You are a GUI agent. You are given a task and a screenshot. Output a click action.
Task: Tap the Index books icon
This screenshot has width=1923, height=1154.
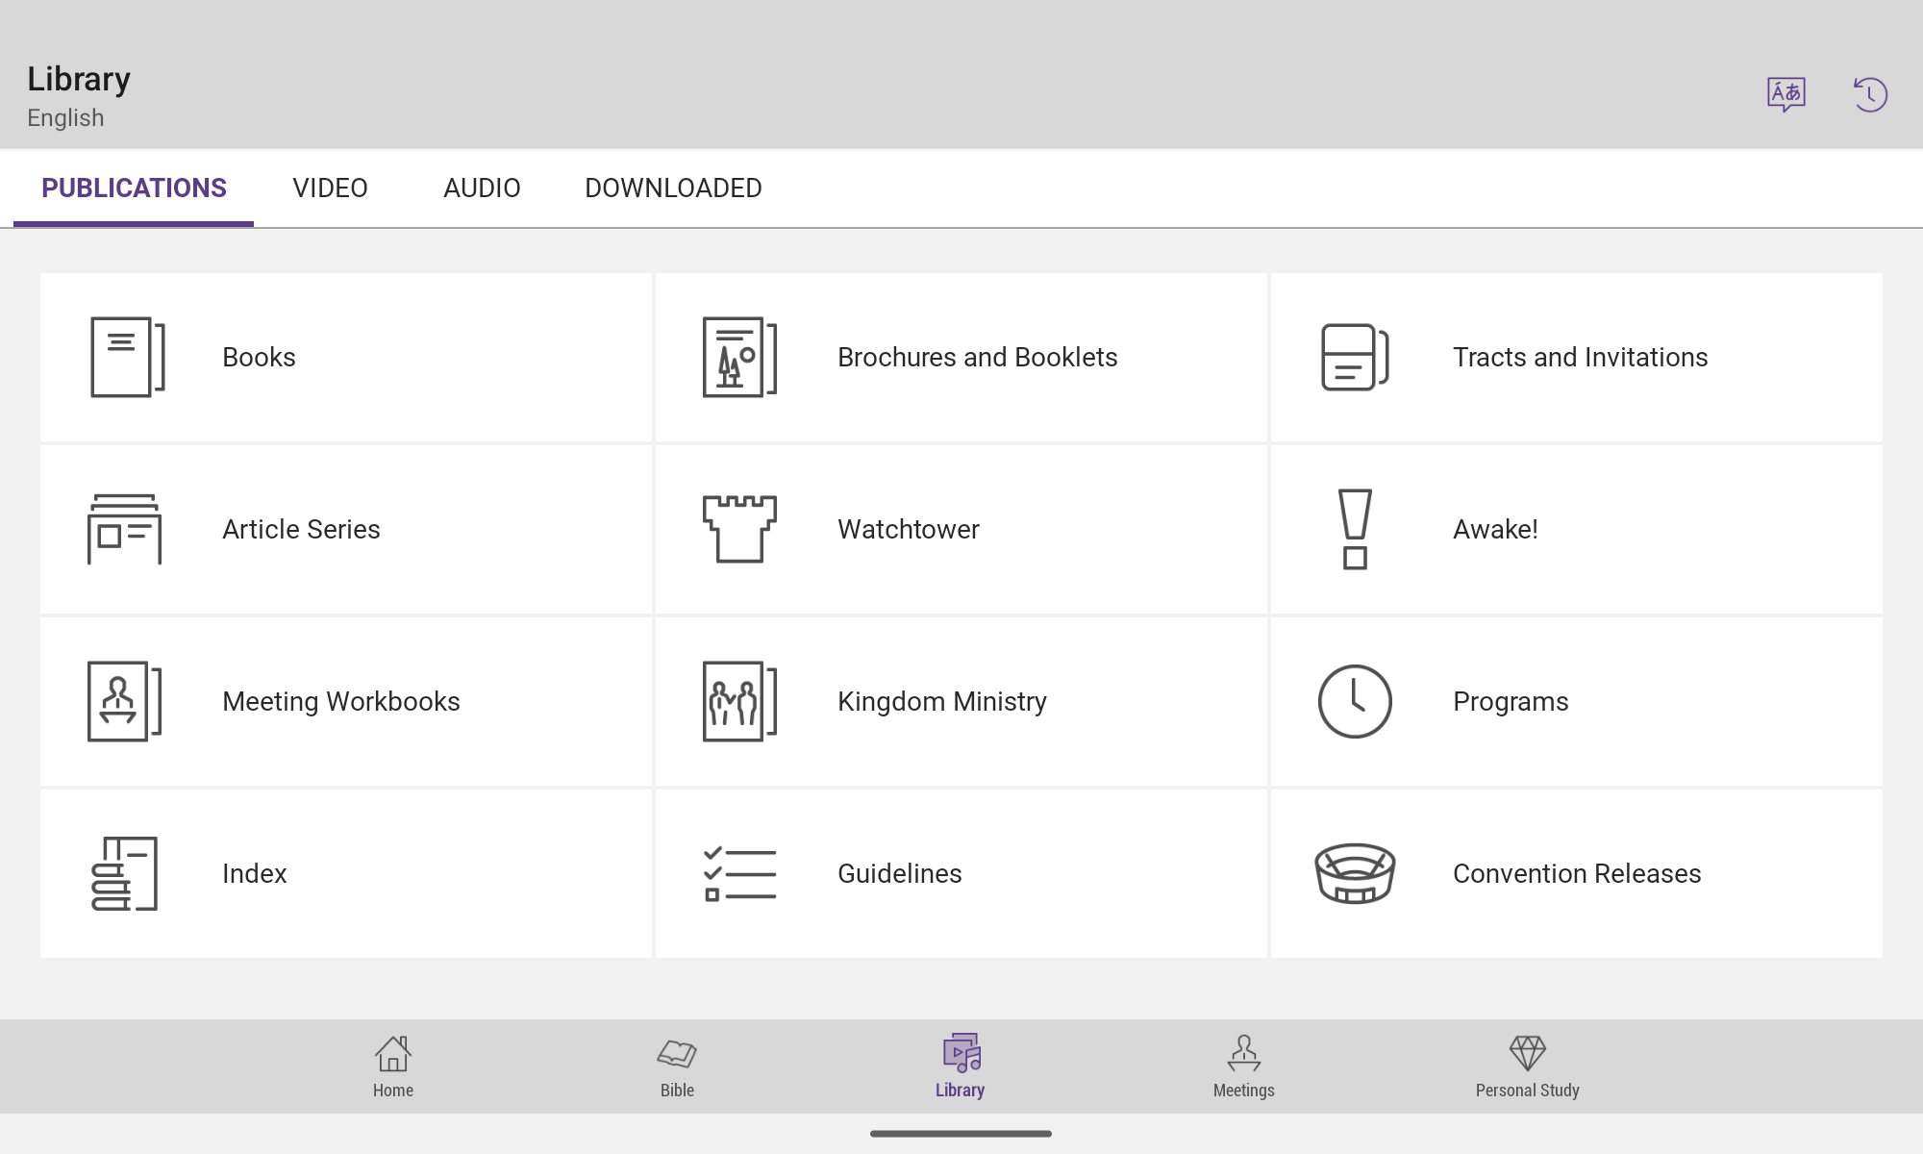point(124,873)
